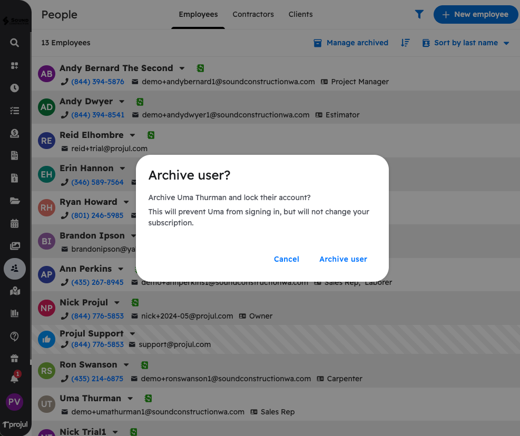This screenshot has height=436, width=520.
Task: Click the search magnifier icon in sidebar
Action: (x=15, y=43)
